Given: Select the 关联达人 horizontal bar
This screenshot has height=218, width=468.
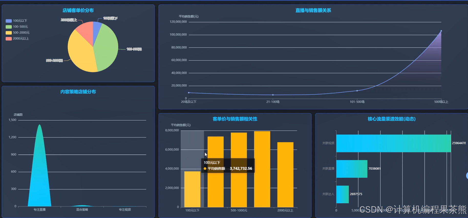Looking at the screenshot, I should coord(343,194).
